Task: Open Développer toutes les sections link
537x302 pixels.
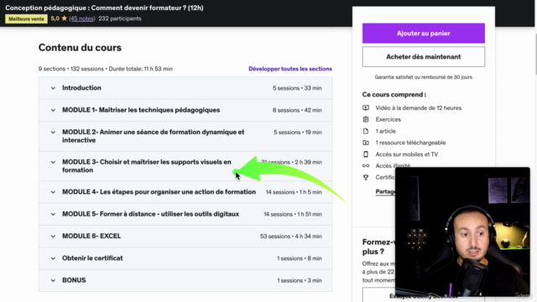Action: 290,69
